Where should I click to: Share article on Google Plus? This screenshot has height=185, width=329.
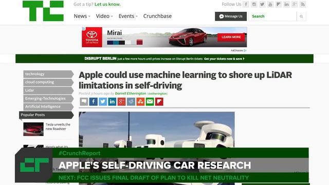point(121,102)
